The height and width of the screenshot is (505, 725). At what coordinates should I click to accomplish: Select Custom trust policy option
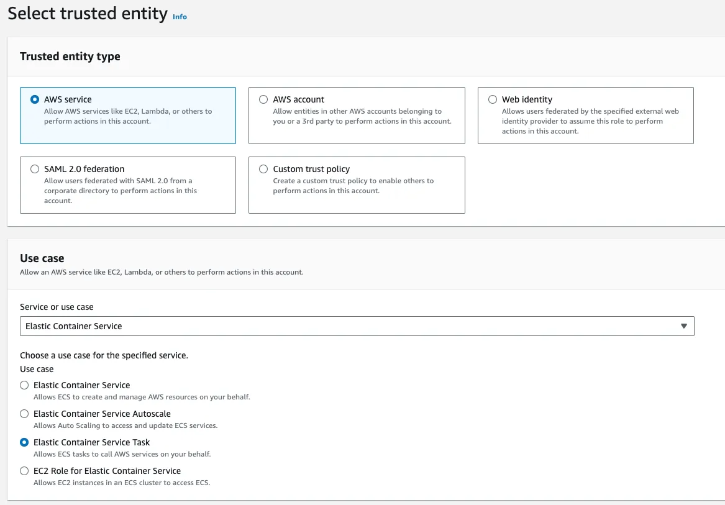point(263,169)
